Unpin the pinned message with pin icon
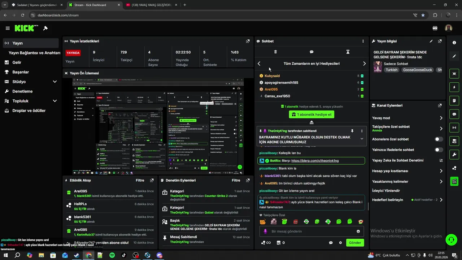This screenshot has height=260, width=462. [352, 131]
